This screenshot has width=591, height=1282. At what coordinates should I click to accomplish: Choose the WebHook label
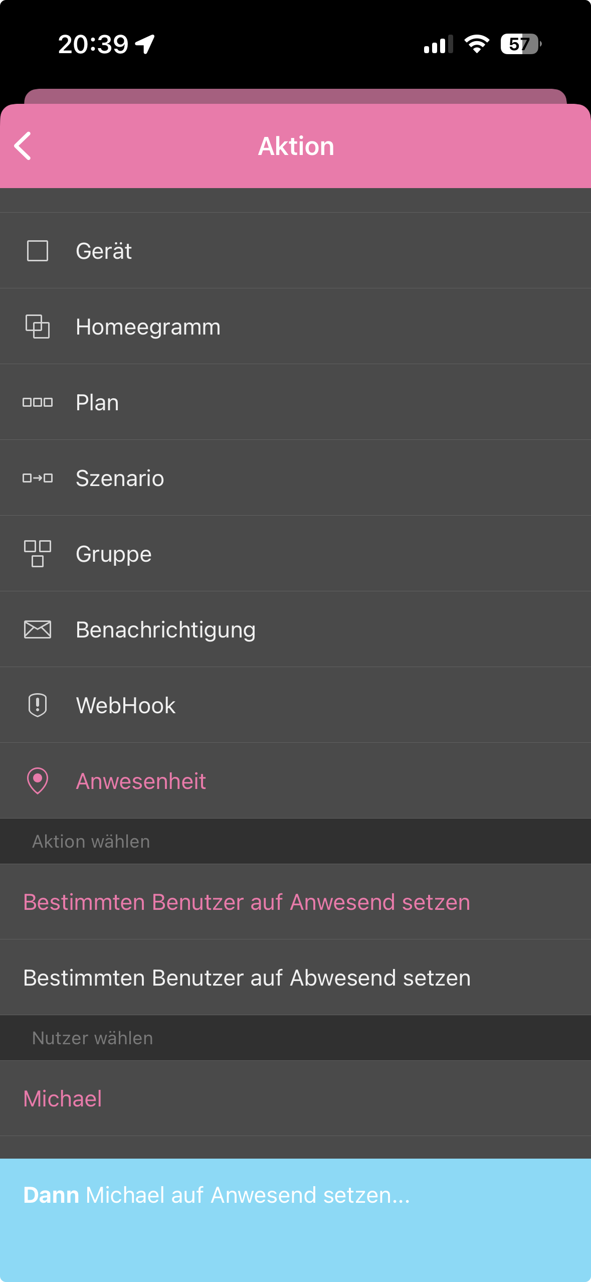click(126, 706)
